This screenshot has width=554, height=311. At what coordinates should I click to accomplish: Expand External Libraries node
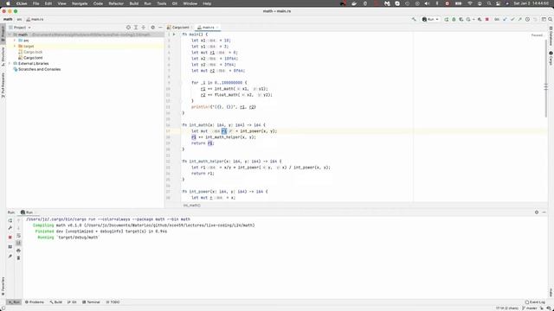click(x=10, y=63)
